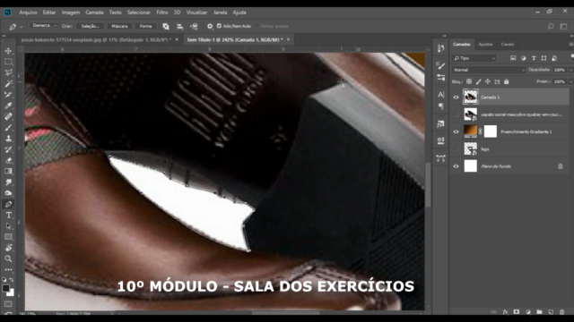Select the Brush tool
This screenshot has width=574, height=322.
[8, 127]
